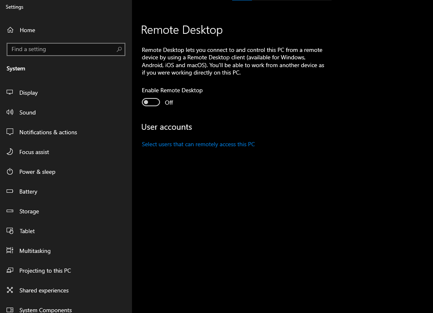The image size is (433, 313).
Task: Click the Storage drive icon
Action: click(x=9, y=211)
